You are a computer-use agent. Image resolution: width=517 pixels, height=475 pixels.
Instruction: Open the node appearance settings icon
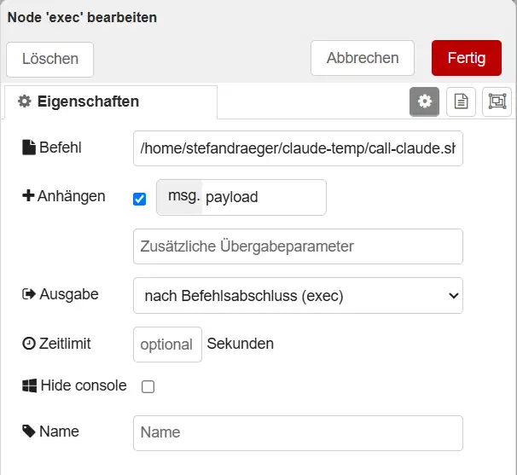tap(497, 101)
